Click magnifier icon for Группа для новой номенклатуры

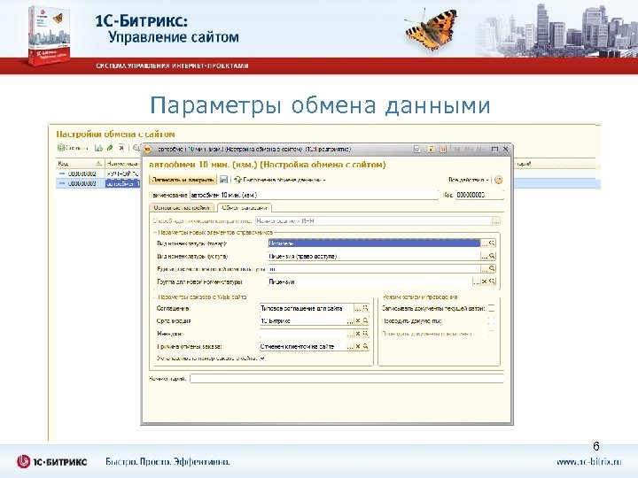click(x=492, y=281)
